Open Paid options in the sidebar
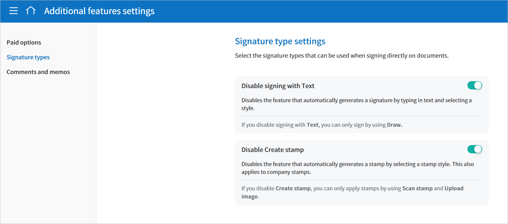This screenshot has height=224, width=508. 24,43
